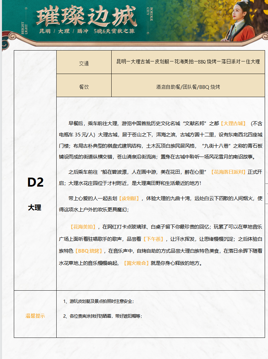Click the woman's photo in the banner
The image size is (268, 359).
pos(239,21)
